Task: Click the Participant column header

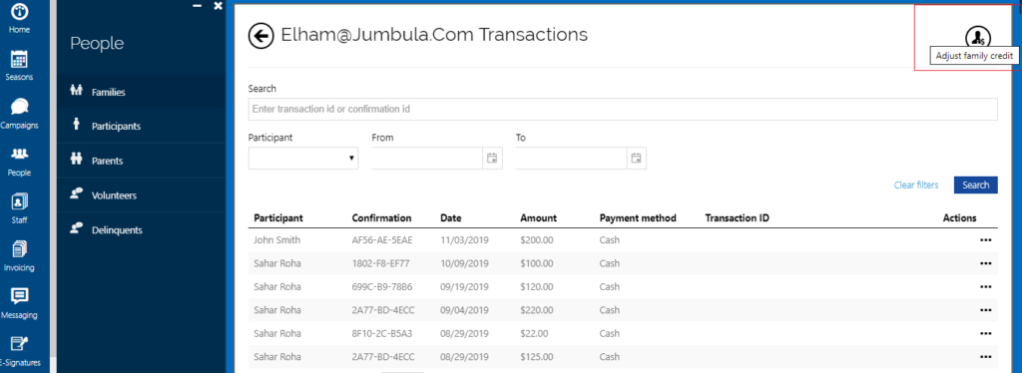Action: pos(278,218)
